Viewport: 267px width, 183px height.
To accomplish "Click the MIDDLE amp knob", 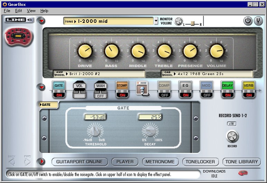I will [138, 51].
